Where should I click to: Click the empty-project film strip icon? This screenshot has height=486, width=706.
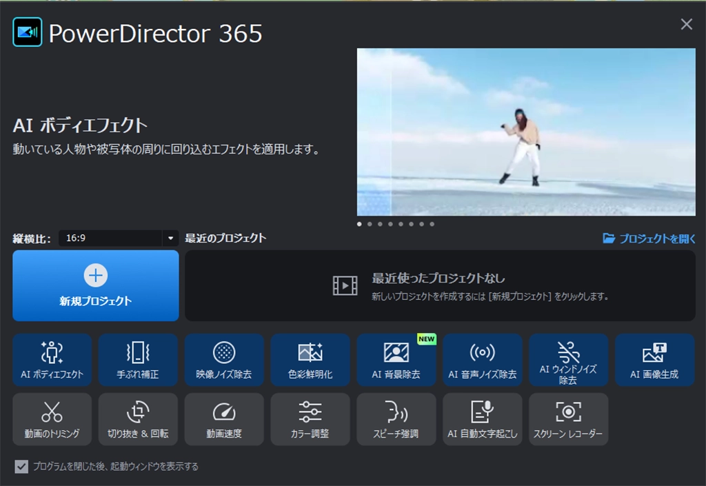345,286
